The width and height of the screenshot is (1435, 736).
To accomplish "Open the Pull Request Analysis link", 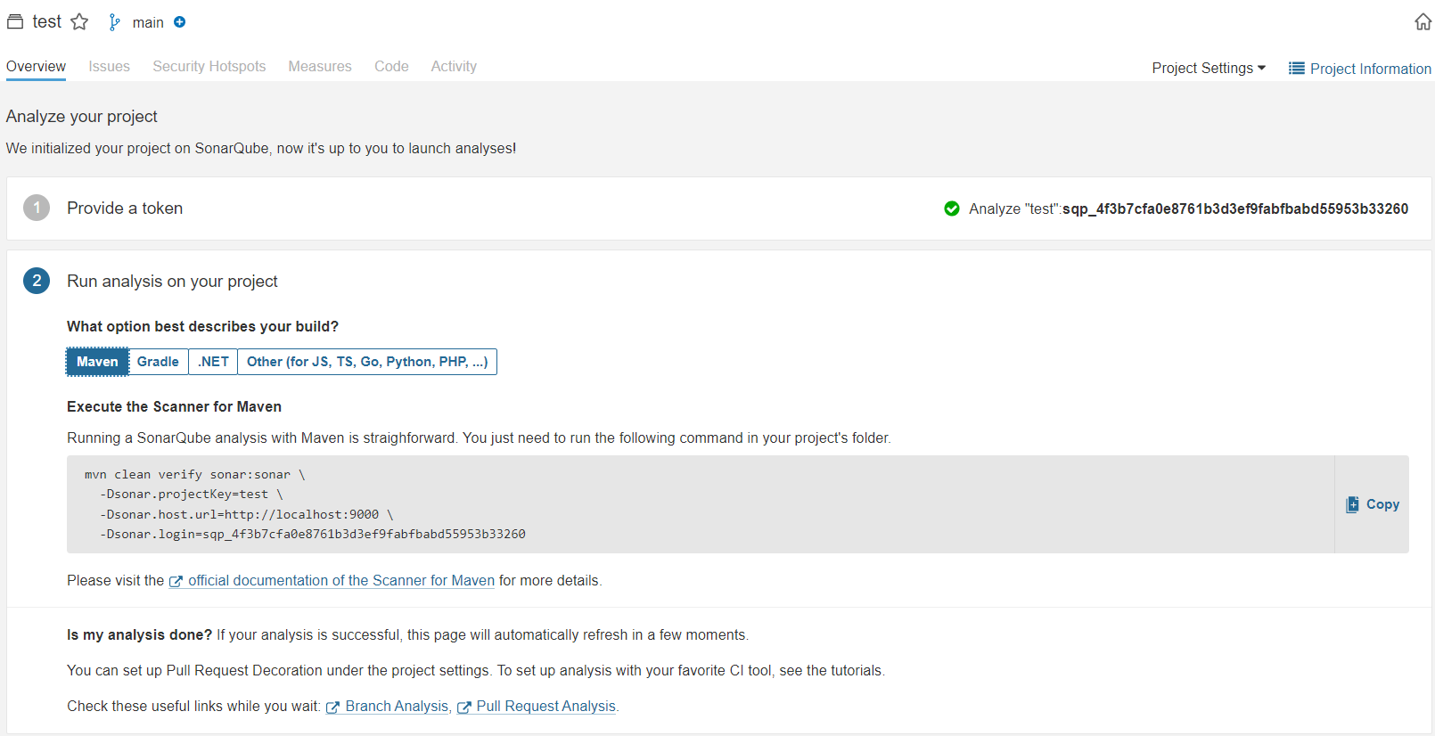I will coord(545,707).
